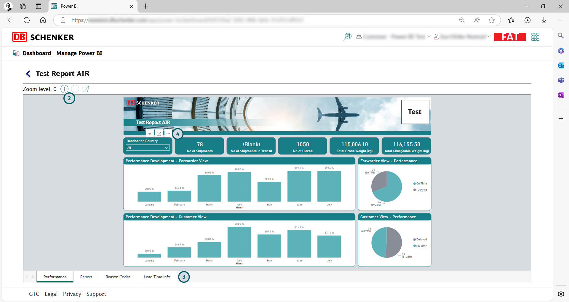The height and width of the screenshot is (302, 569).
Task: Open the report filter pane
Action: coord(150,133)
